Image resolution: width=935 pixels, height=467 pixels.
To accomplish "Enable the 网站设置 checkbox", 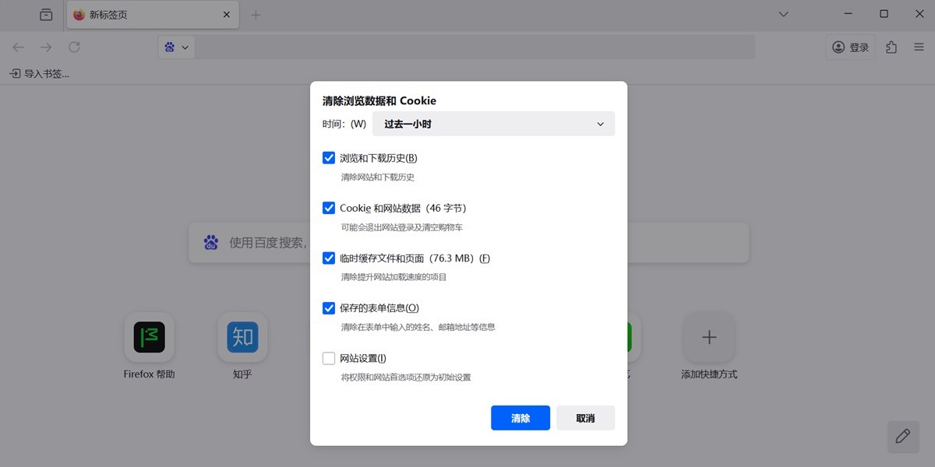I will click(x=329, y=358).
